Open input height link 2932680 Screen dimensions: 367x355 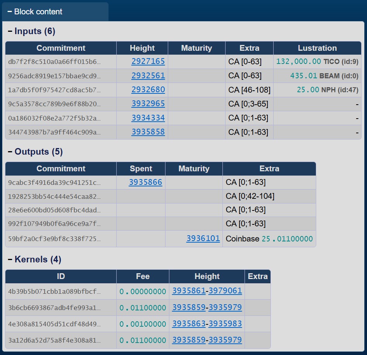[x=148, y=90]
